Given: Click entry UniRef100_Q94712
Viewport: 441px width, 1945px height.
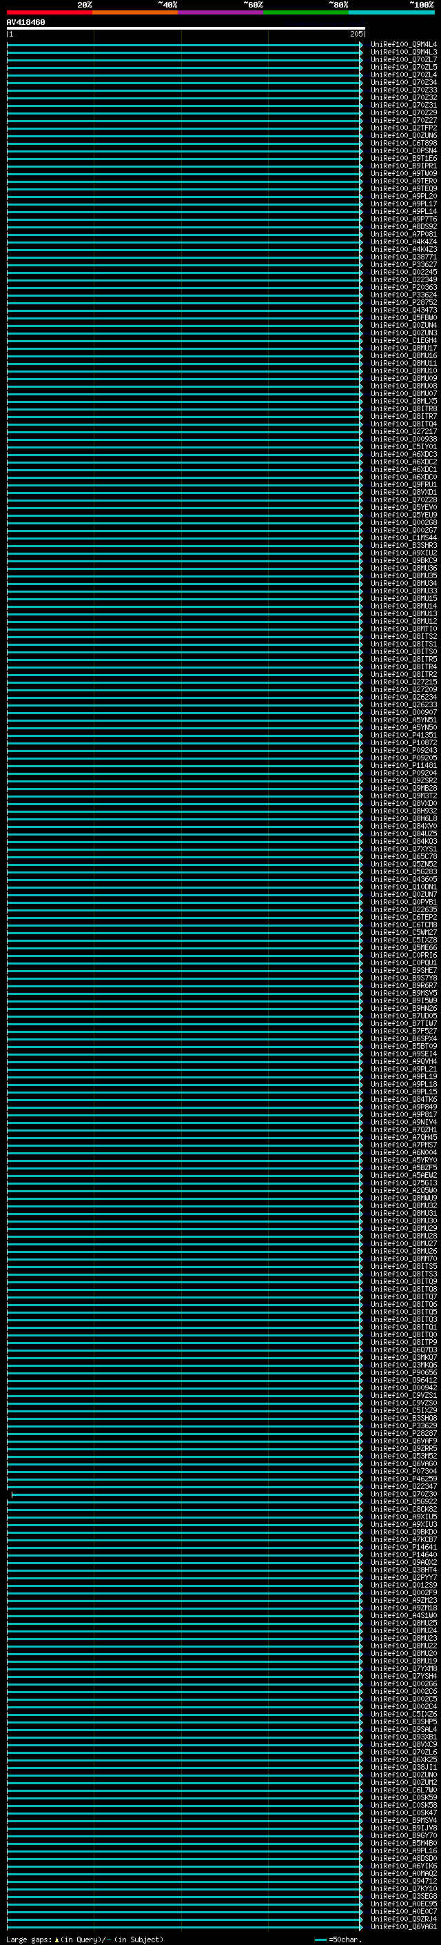Looking at the screenshot, I should [x=404, y=1882].
